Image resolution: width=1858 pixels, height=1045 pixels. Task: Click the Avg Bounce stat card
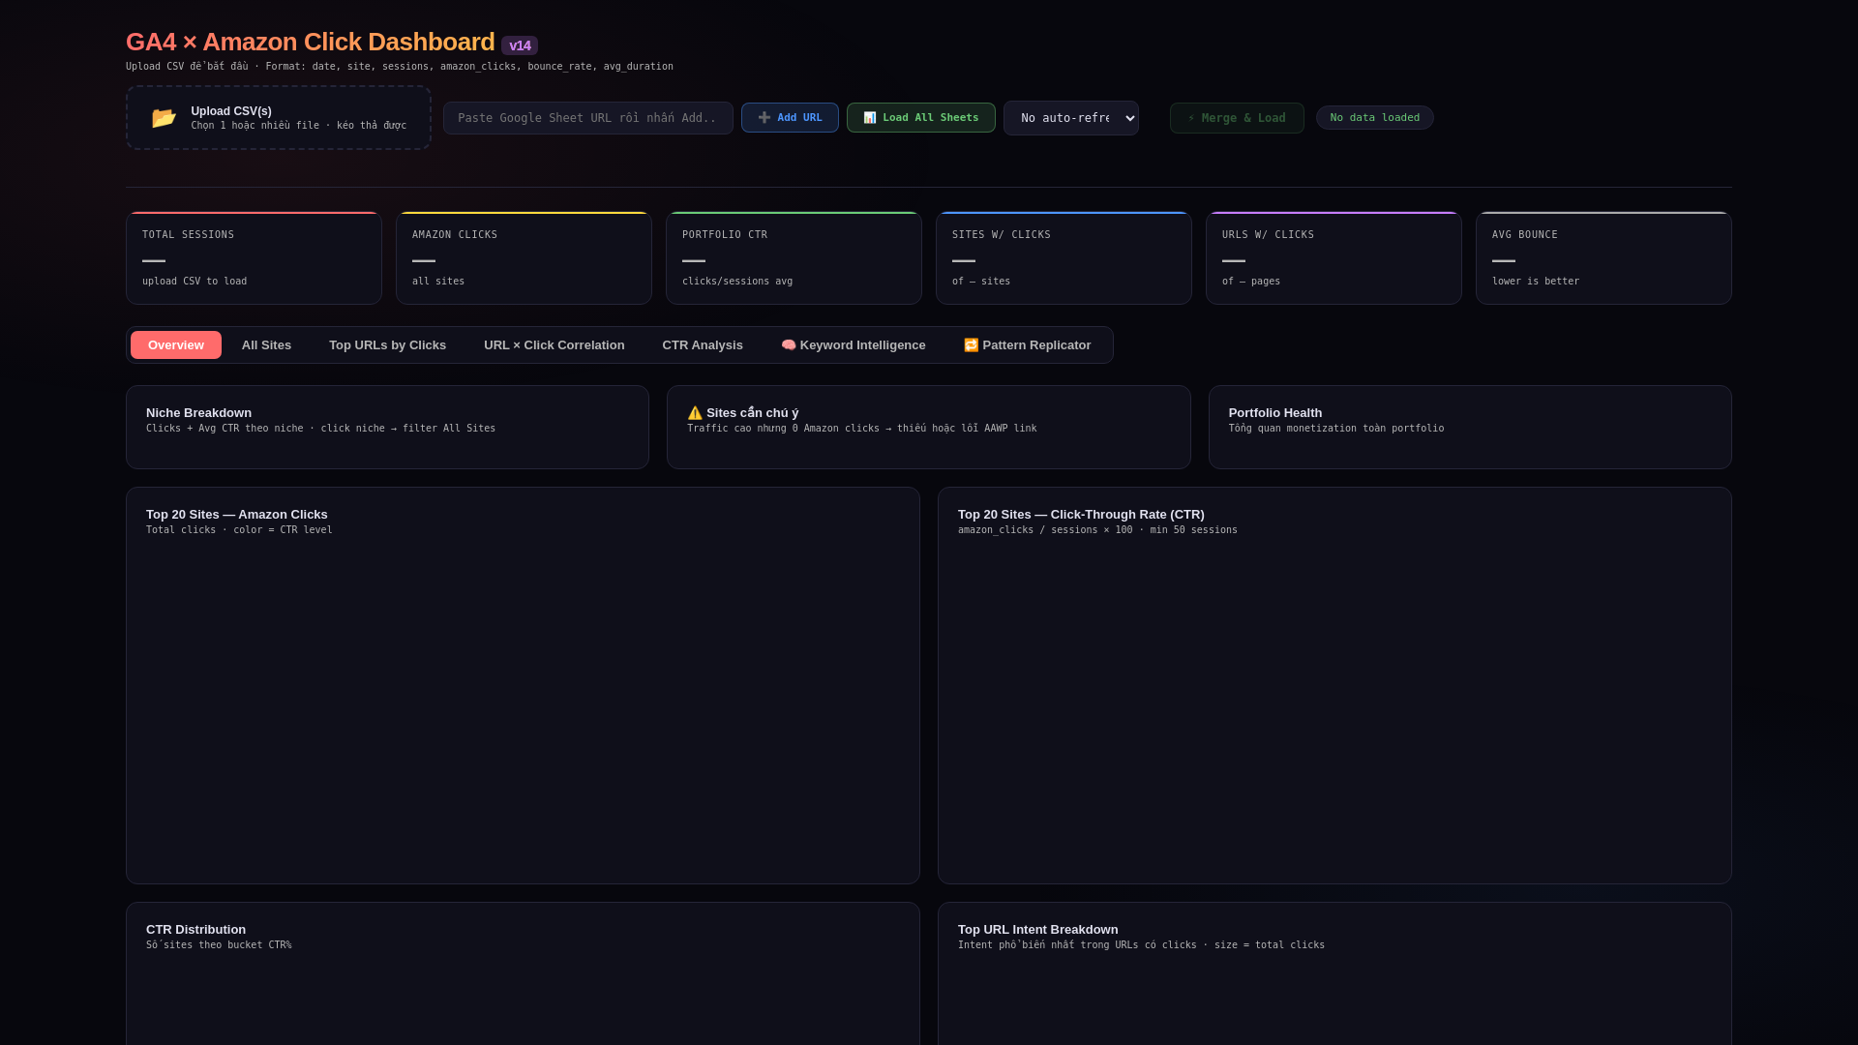pos(1603,258)
